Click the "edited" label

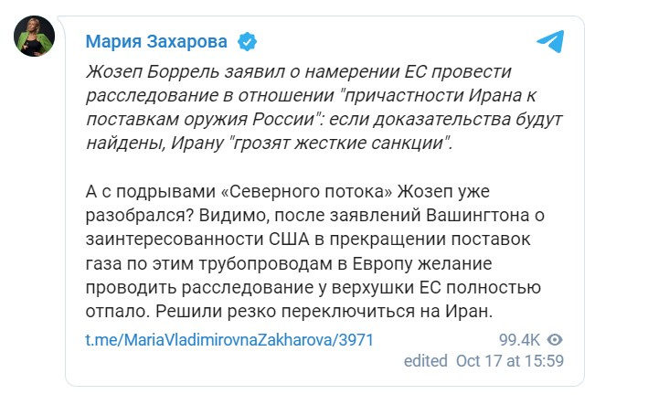[425, 360]
